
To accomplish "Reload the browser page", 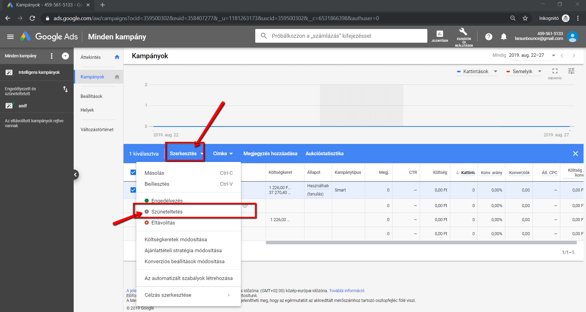I will tap(32, 18).
